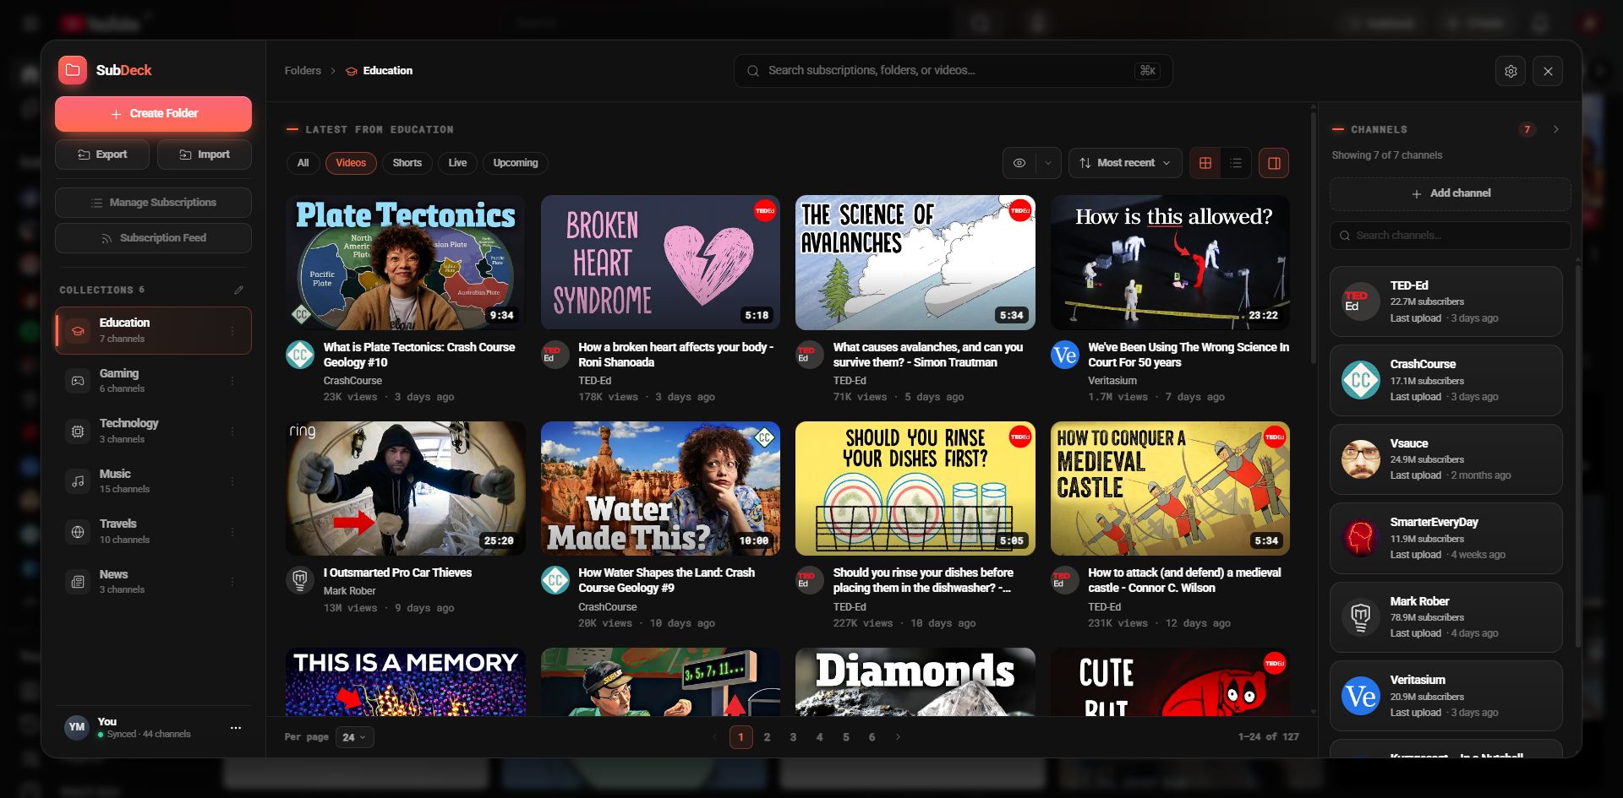Screen dimensions: 1623x798
Task: Open the settings gear in header
Action: tap(1511, 71)
